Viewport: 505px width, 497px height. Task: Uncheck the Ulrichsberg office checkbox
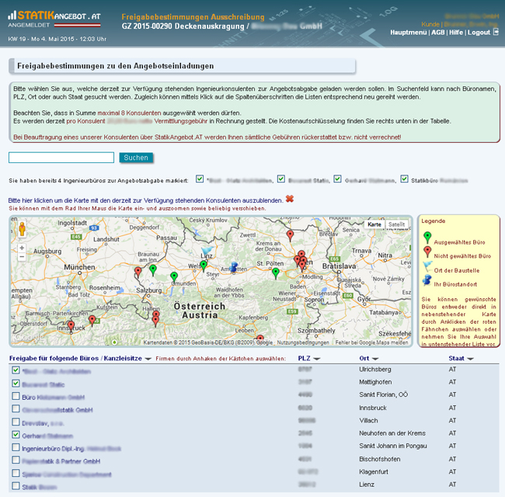point(16,370)
